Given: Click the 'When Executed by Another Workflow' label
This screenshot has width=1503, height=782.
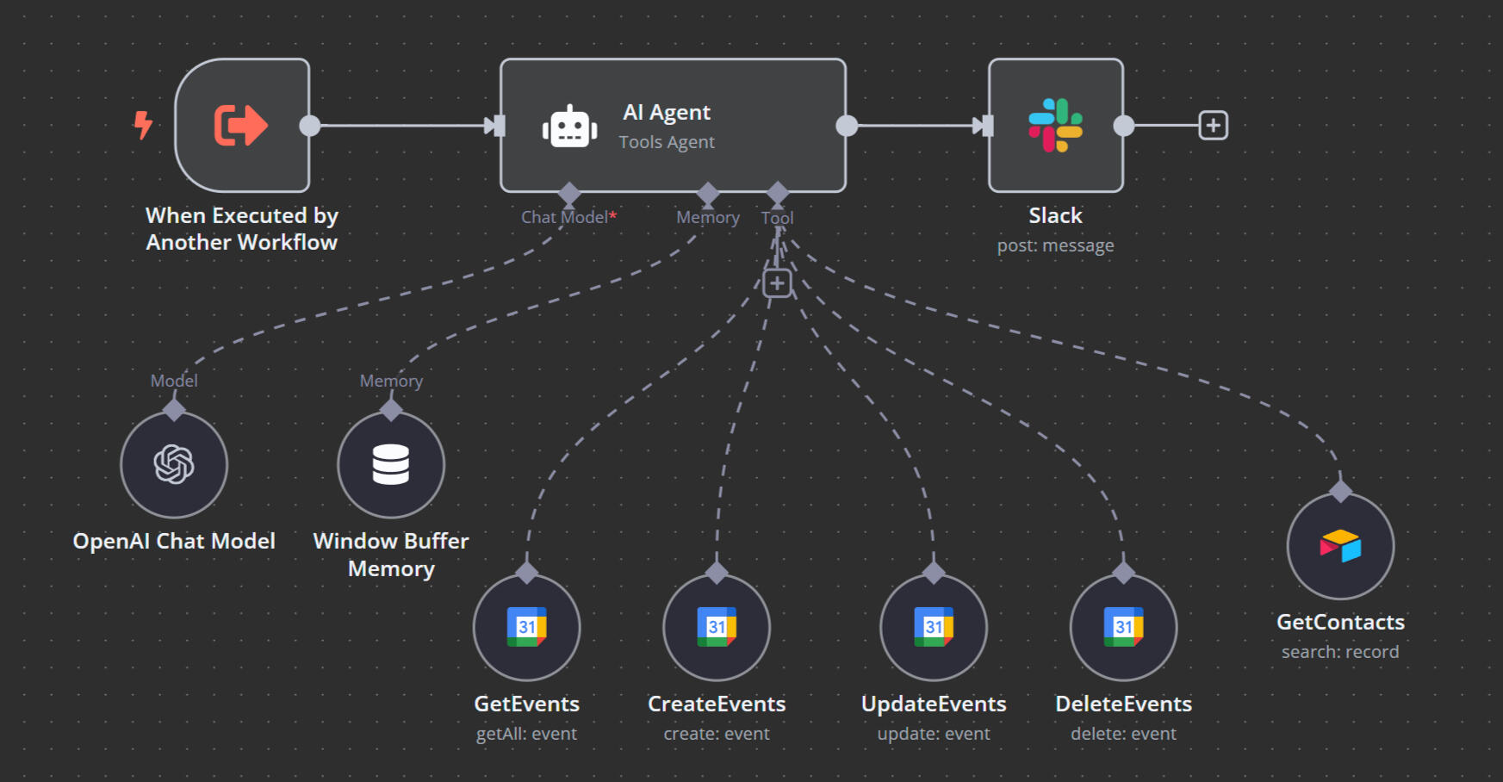Looking at the screenshot, I should coord(242,229).
